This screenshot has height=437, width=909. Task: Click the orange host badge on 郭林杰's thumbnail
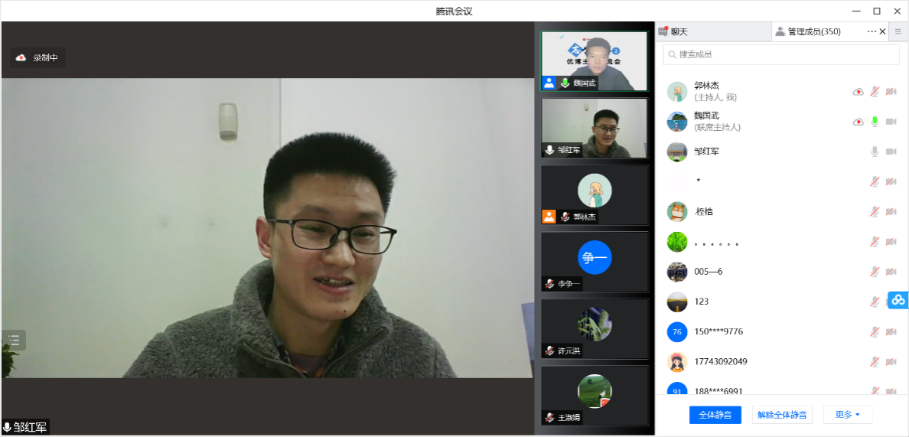click(x=549, y=217)
